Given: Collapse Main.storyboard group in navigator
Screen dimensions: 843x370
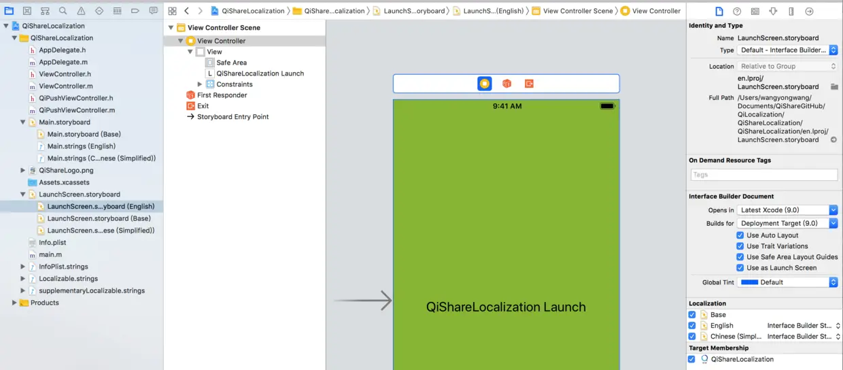Looking at the screenshot, I should 23,122.
